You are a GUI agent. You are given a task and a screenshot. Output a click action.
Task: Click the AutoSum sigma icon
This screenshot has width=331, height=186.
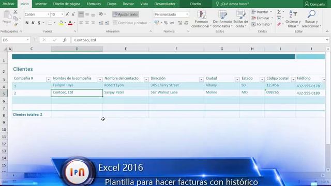coord(279,12)
